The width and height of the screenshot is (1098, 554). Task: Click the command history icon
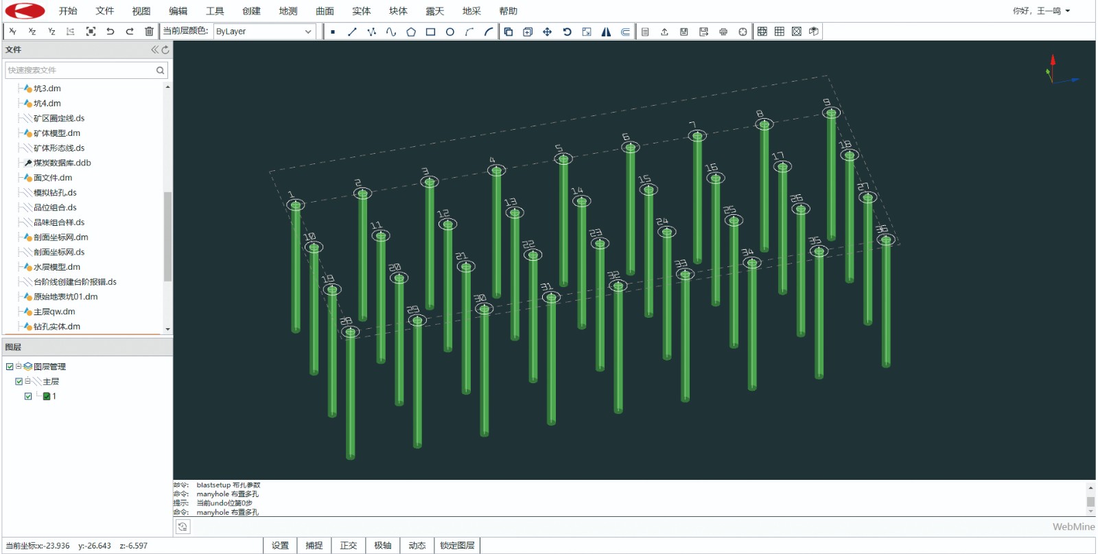tap(183, 527)
